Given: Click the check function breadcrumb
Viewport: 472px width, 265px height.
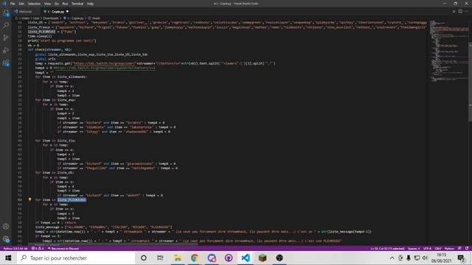Looking at the screenshot, I should [x=96, y=18].
